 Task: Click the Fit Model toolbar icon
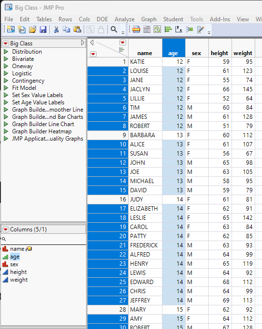[189, 29]
